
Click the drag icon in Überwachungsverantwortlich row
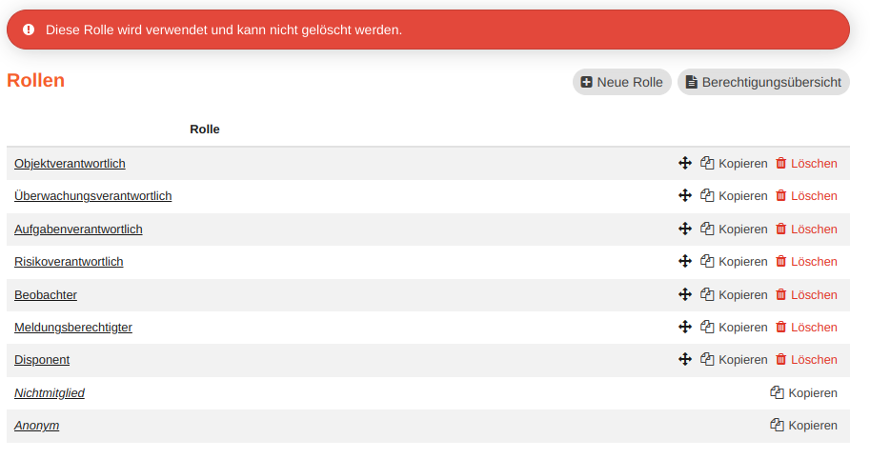[x=684, y=195]
